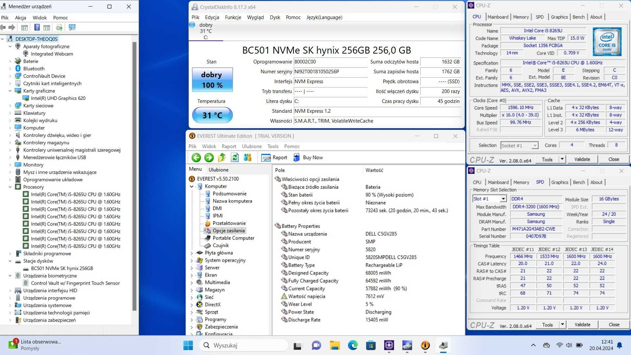This screenshot has width=631, height=355.
Task: Switch to Mainboard tab in upper CPU-Z
Action: pos(498,17)
